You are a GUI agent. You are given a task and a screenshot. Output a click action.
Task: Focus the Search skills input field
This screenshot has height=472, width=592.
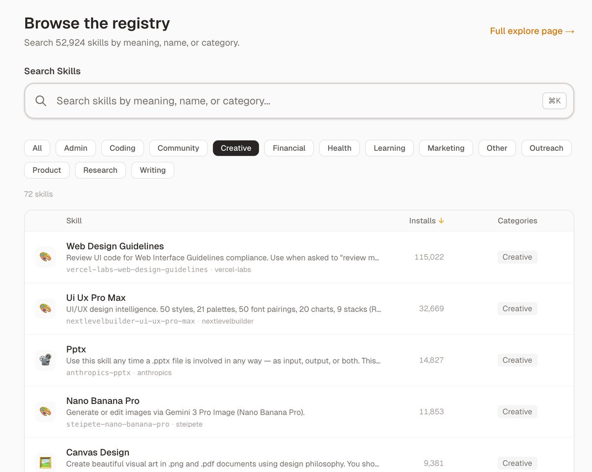coord(299,101)
